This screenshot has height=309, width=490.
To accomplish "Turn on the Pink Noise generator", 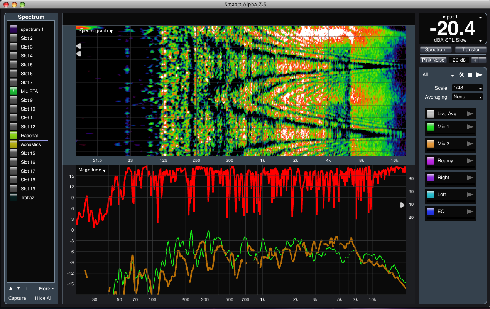I will 433,60.
